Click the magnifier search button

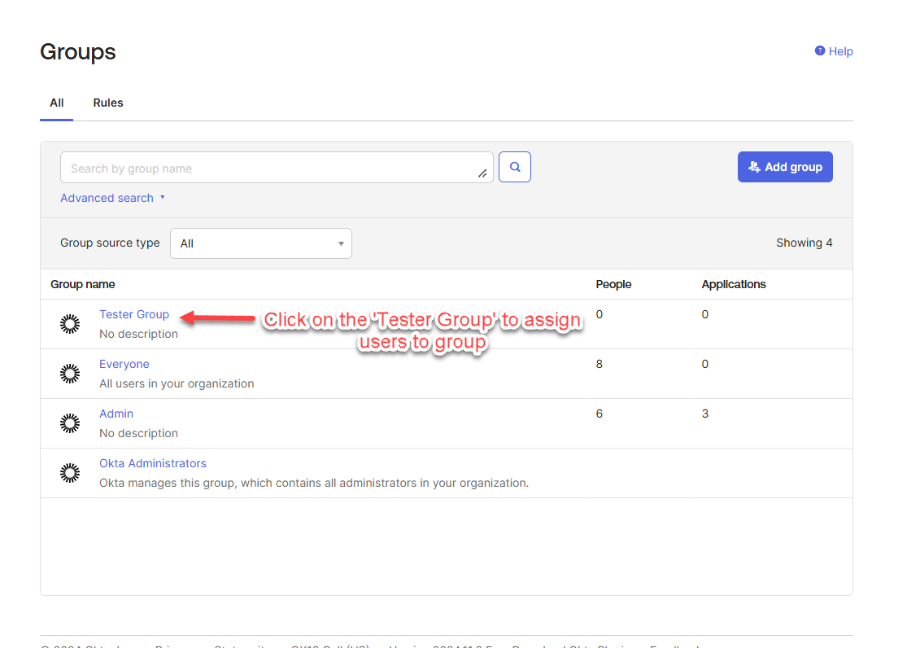[514, 167]
